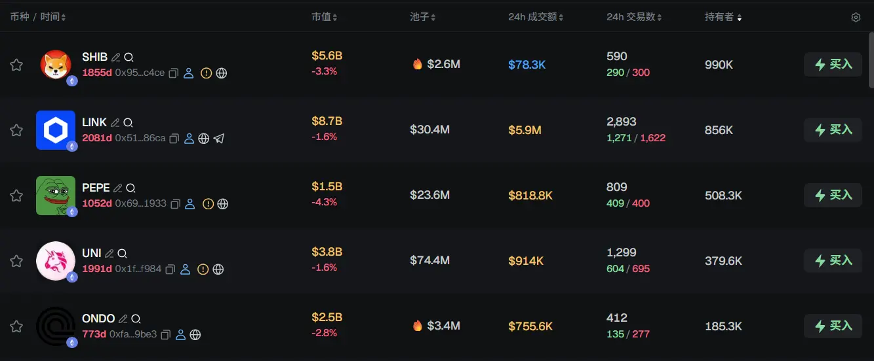Click the search icon next to ONDO
Image resolution: width=874 pixels, height=361 pixels.
tap(136, 319)
